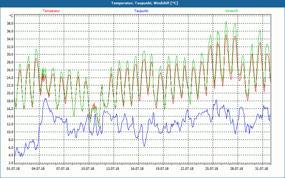Click the 14,0 y-axis value
The width and height of the screenshot is (285, 178).
point(10,116)
